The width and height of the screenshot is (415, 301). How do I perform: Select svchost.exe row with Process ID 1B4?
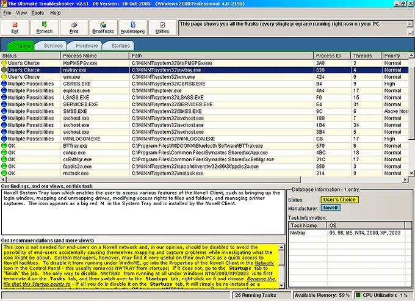204,125
